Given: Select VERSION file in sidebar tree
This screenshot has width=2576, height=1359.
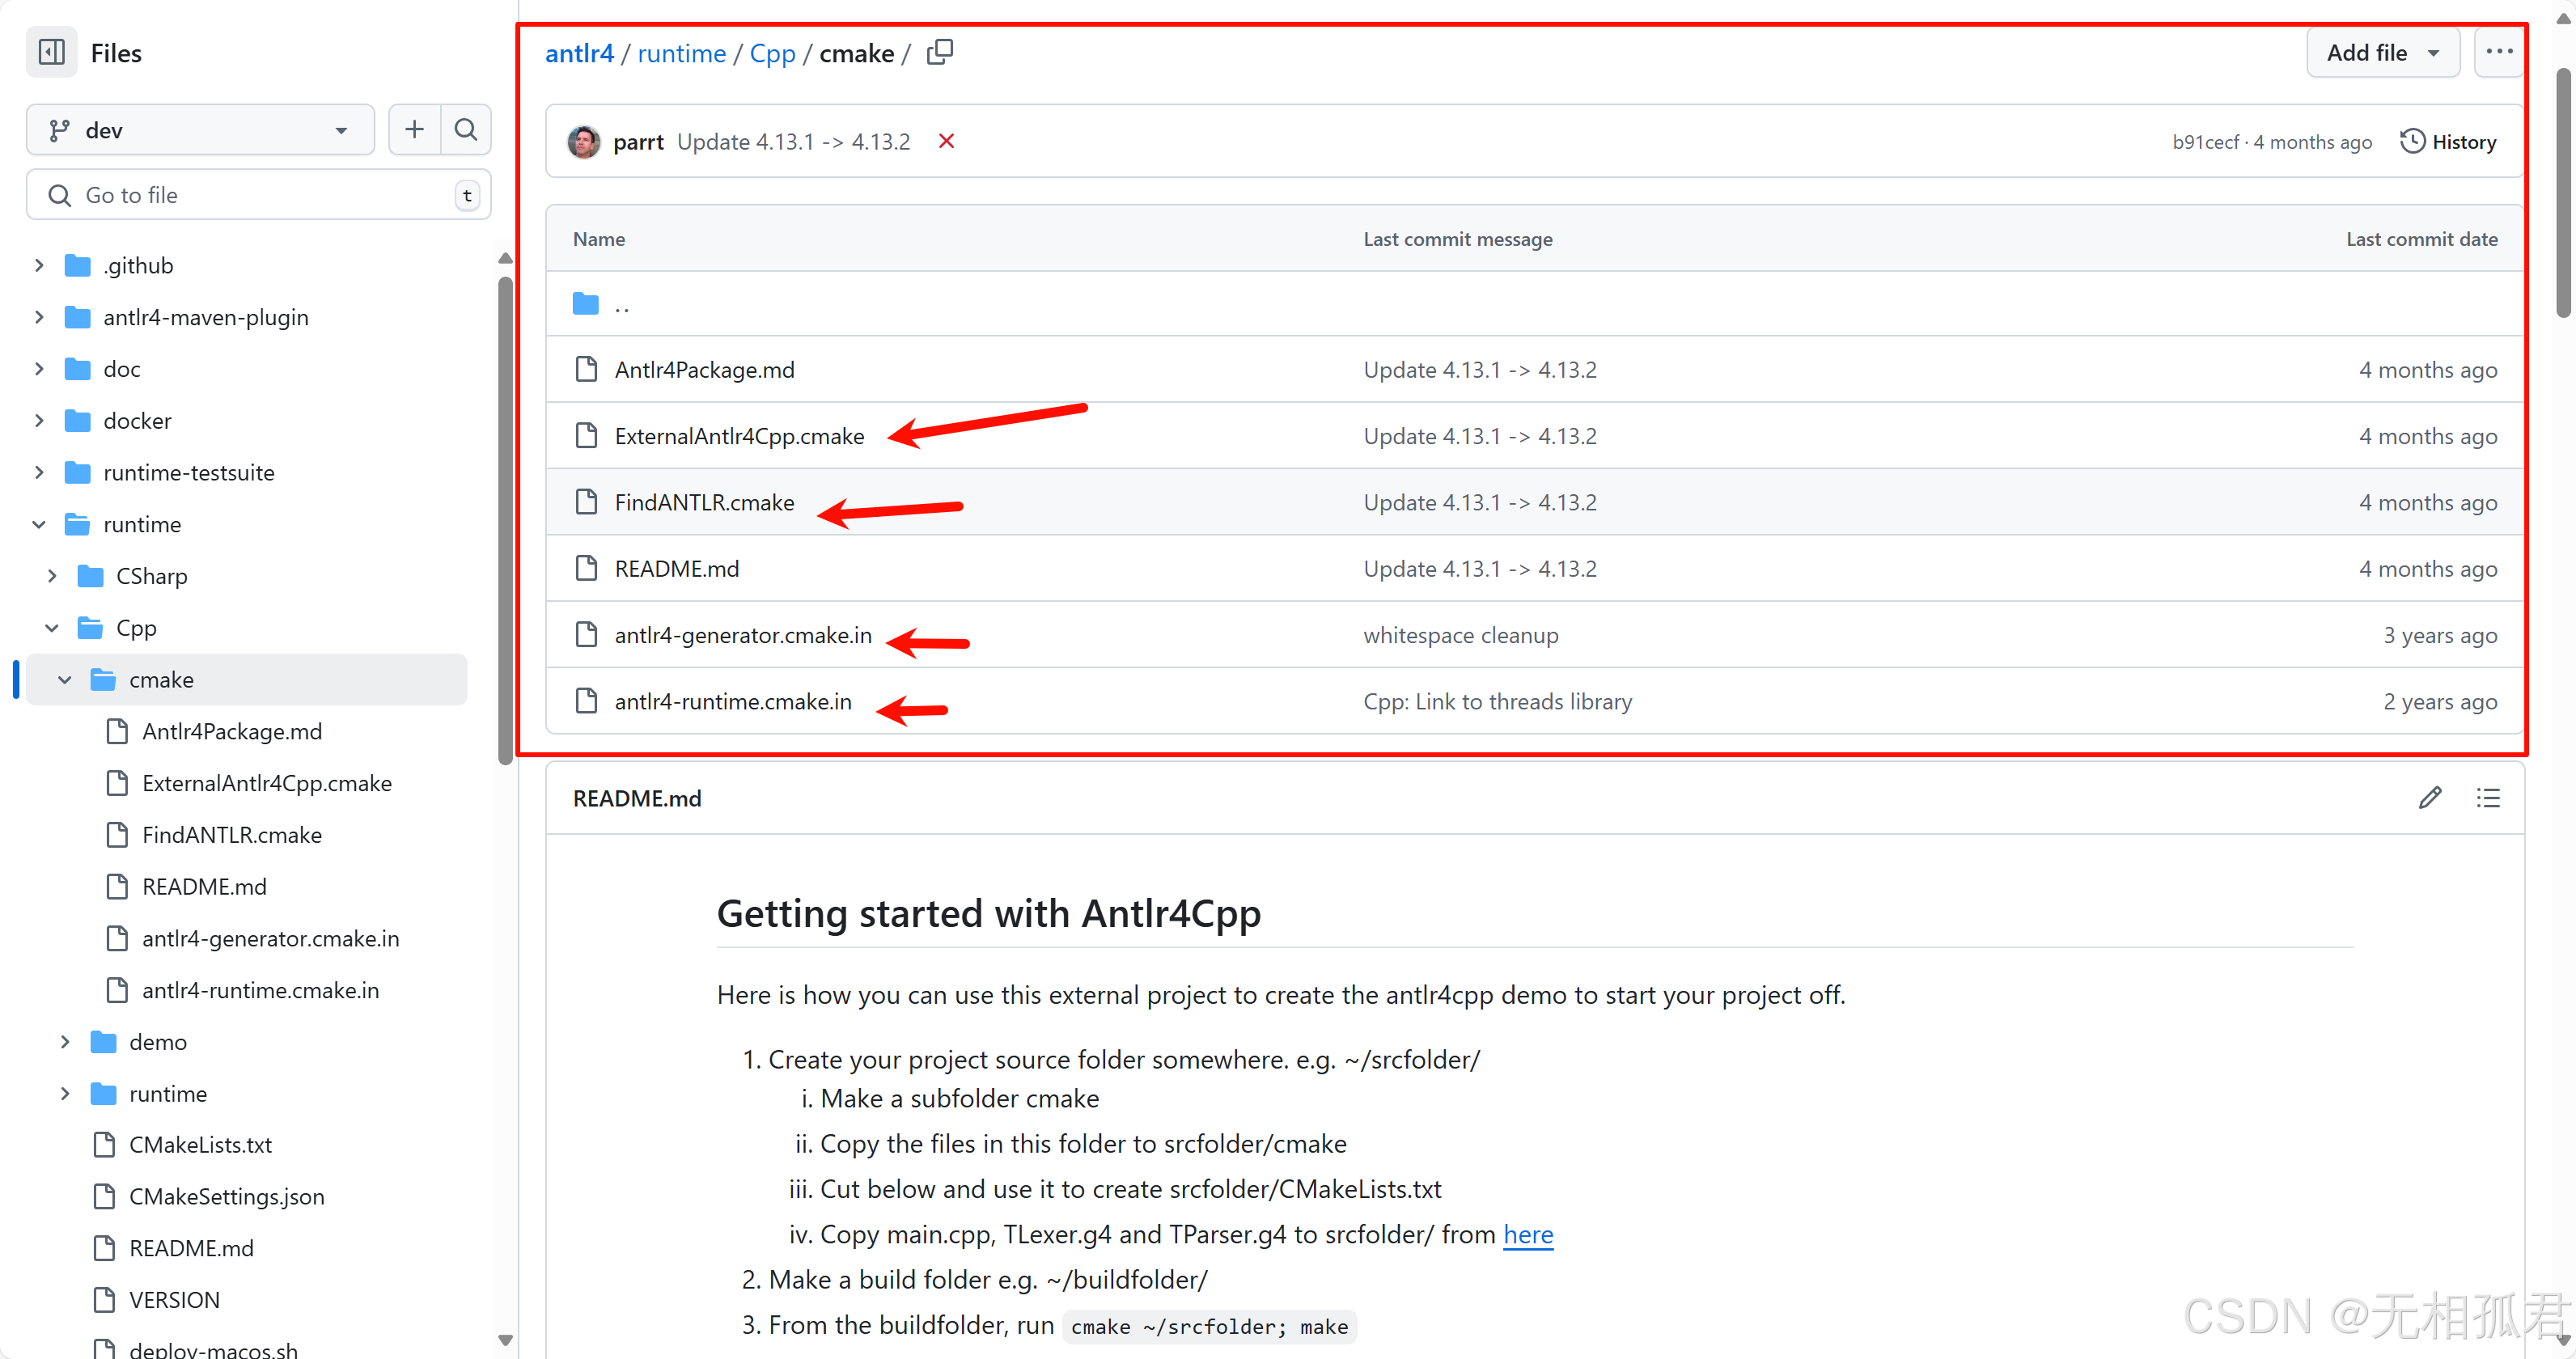Looking at the screenshot, I should pyautogui.click(x=175, y=1299).
